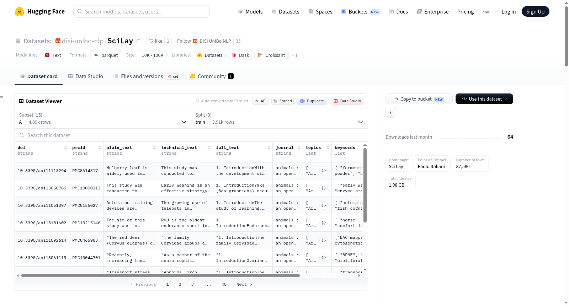Open Datasets in the top navigation

(x=285, y=11)
